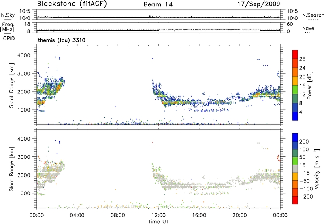Click the dotted line sample under Nave
The width and height of the screenshot is (324, 224).
coord(308,33)
